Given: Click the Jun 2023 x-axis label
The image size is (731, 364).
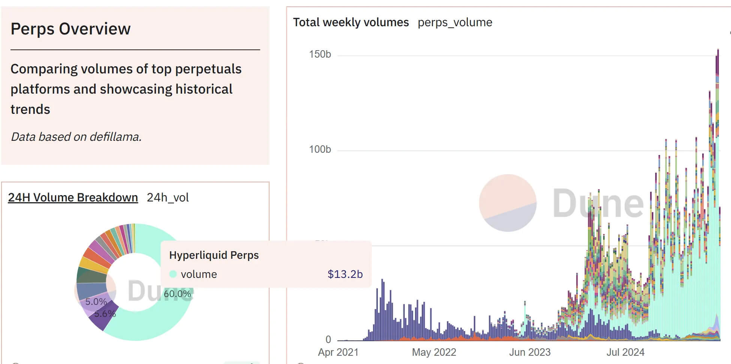Looking at the screenshot, I should [x=530, y=352].
